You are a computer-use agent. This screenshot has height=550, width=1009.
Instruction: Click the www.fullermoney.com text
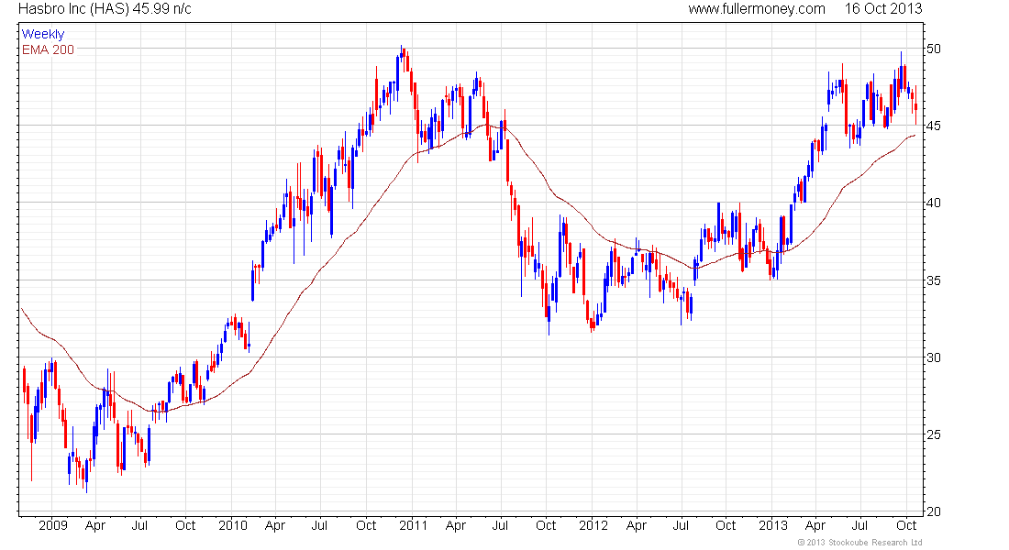pos(756,9)
